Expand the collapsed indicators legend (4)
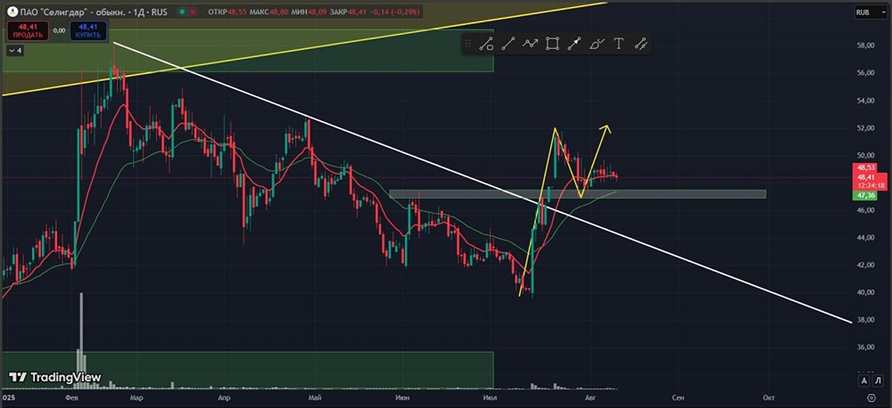Image resolution: width=892 pixels, height=408 pixels. coord(15,51)
